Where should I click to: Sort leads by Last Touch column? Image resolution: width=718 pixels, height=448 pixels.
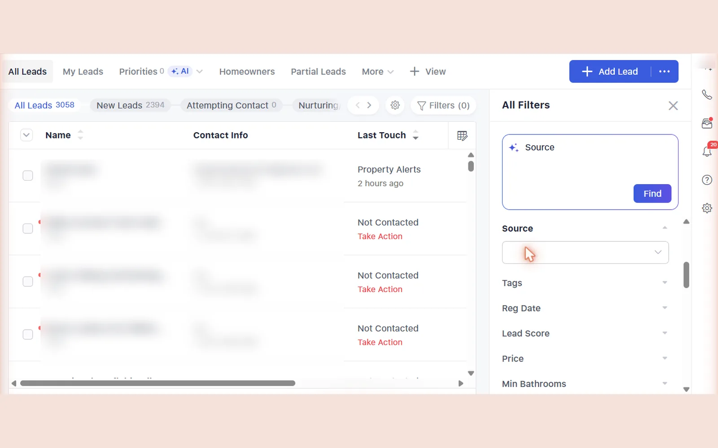[x=416, y=135]
